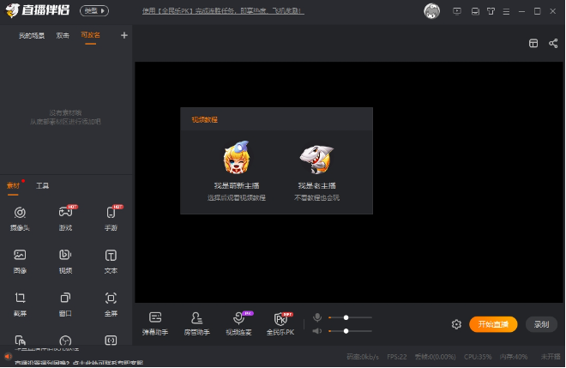Choose the window (窗口) capture source
566x368 pixels.
65,302
